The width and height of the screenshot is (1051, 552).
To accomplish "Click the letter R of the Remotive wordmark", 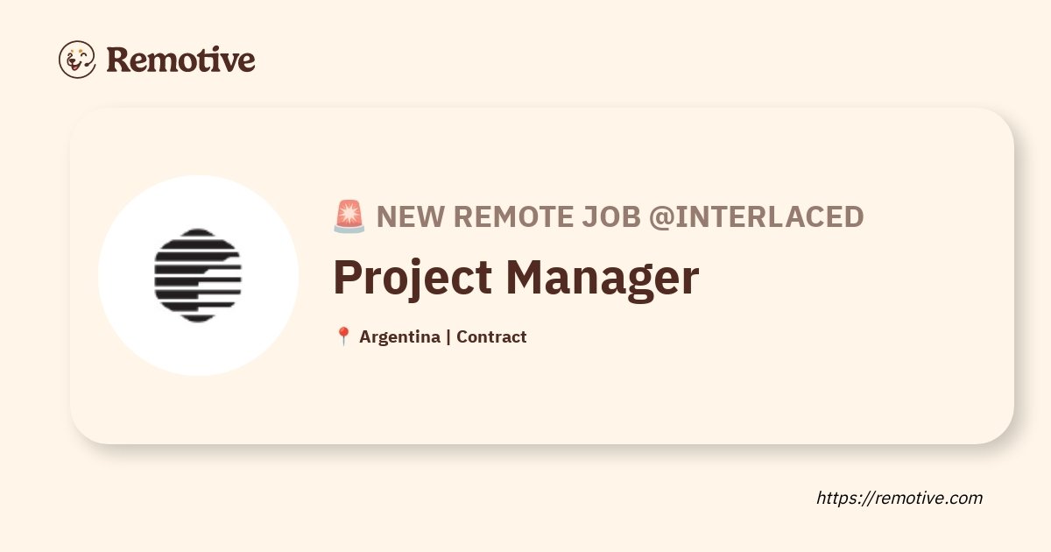I will (x=118, y=60).
